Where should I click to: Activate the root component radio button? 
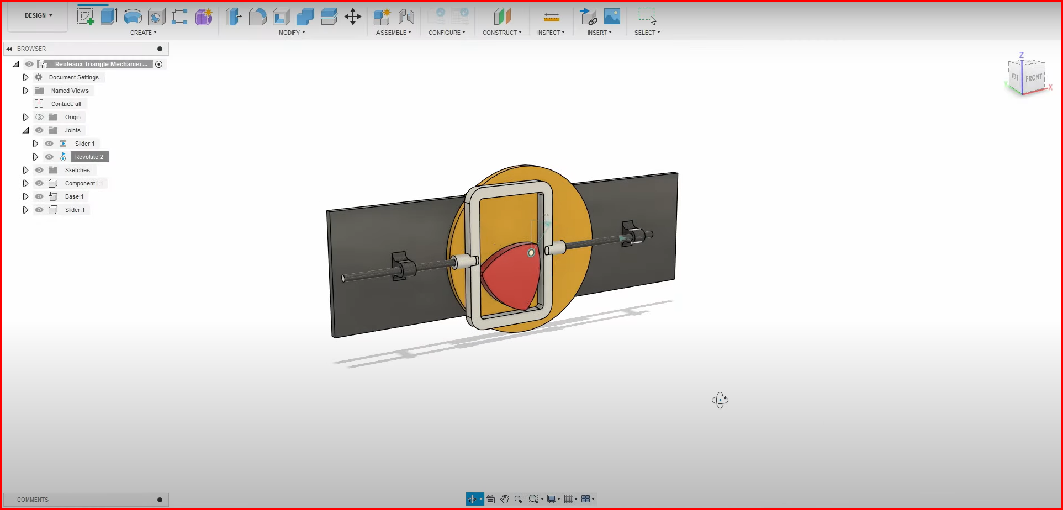[159, 65]
